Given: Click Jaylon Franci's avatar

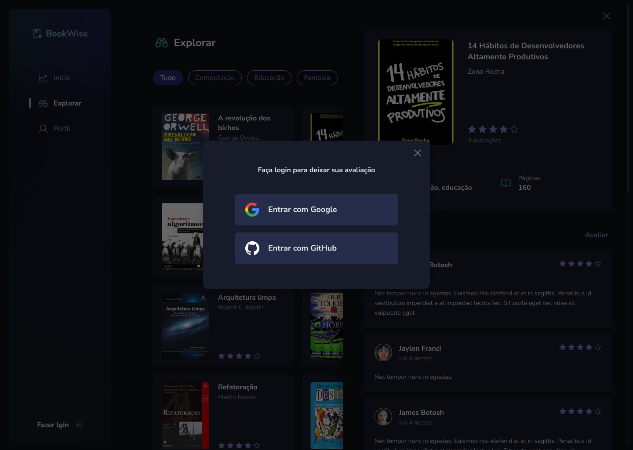Looking at the screenshot, I should point(383,352).
